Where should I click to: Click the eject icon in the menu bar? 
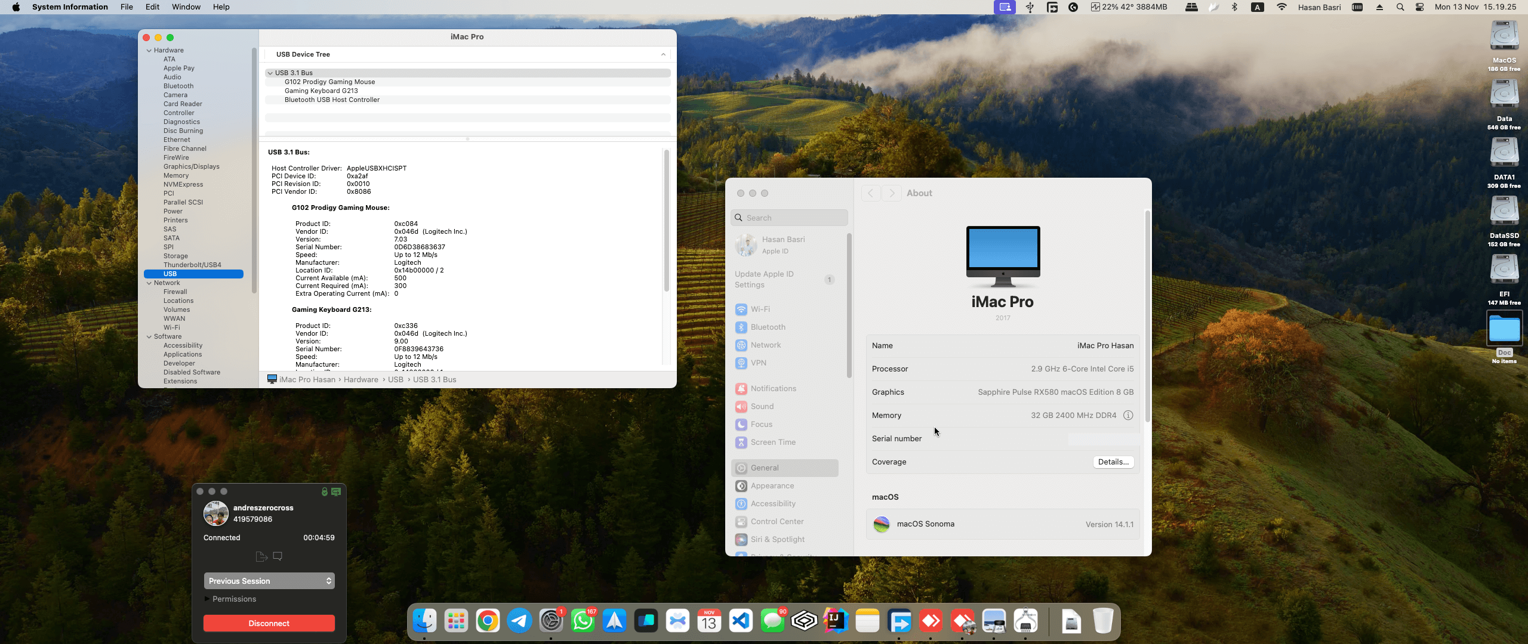click(x=1379, y=7)
